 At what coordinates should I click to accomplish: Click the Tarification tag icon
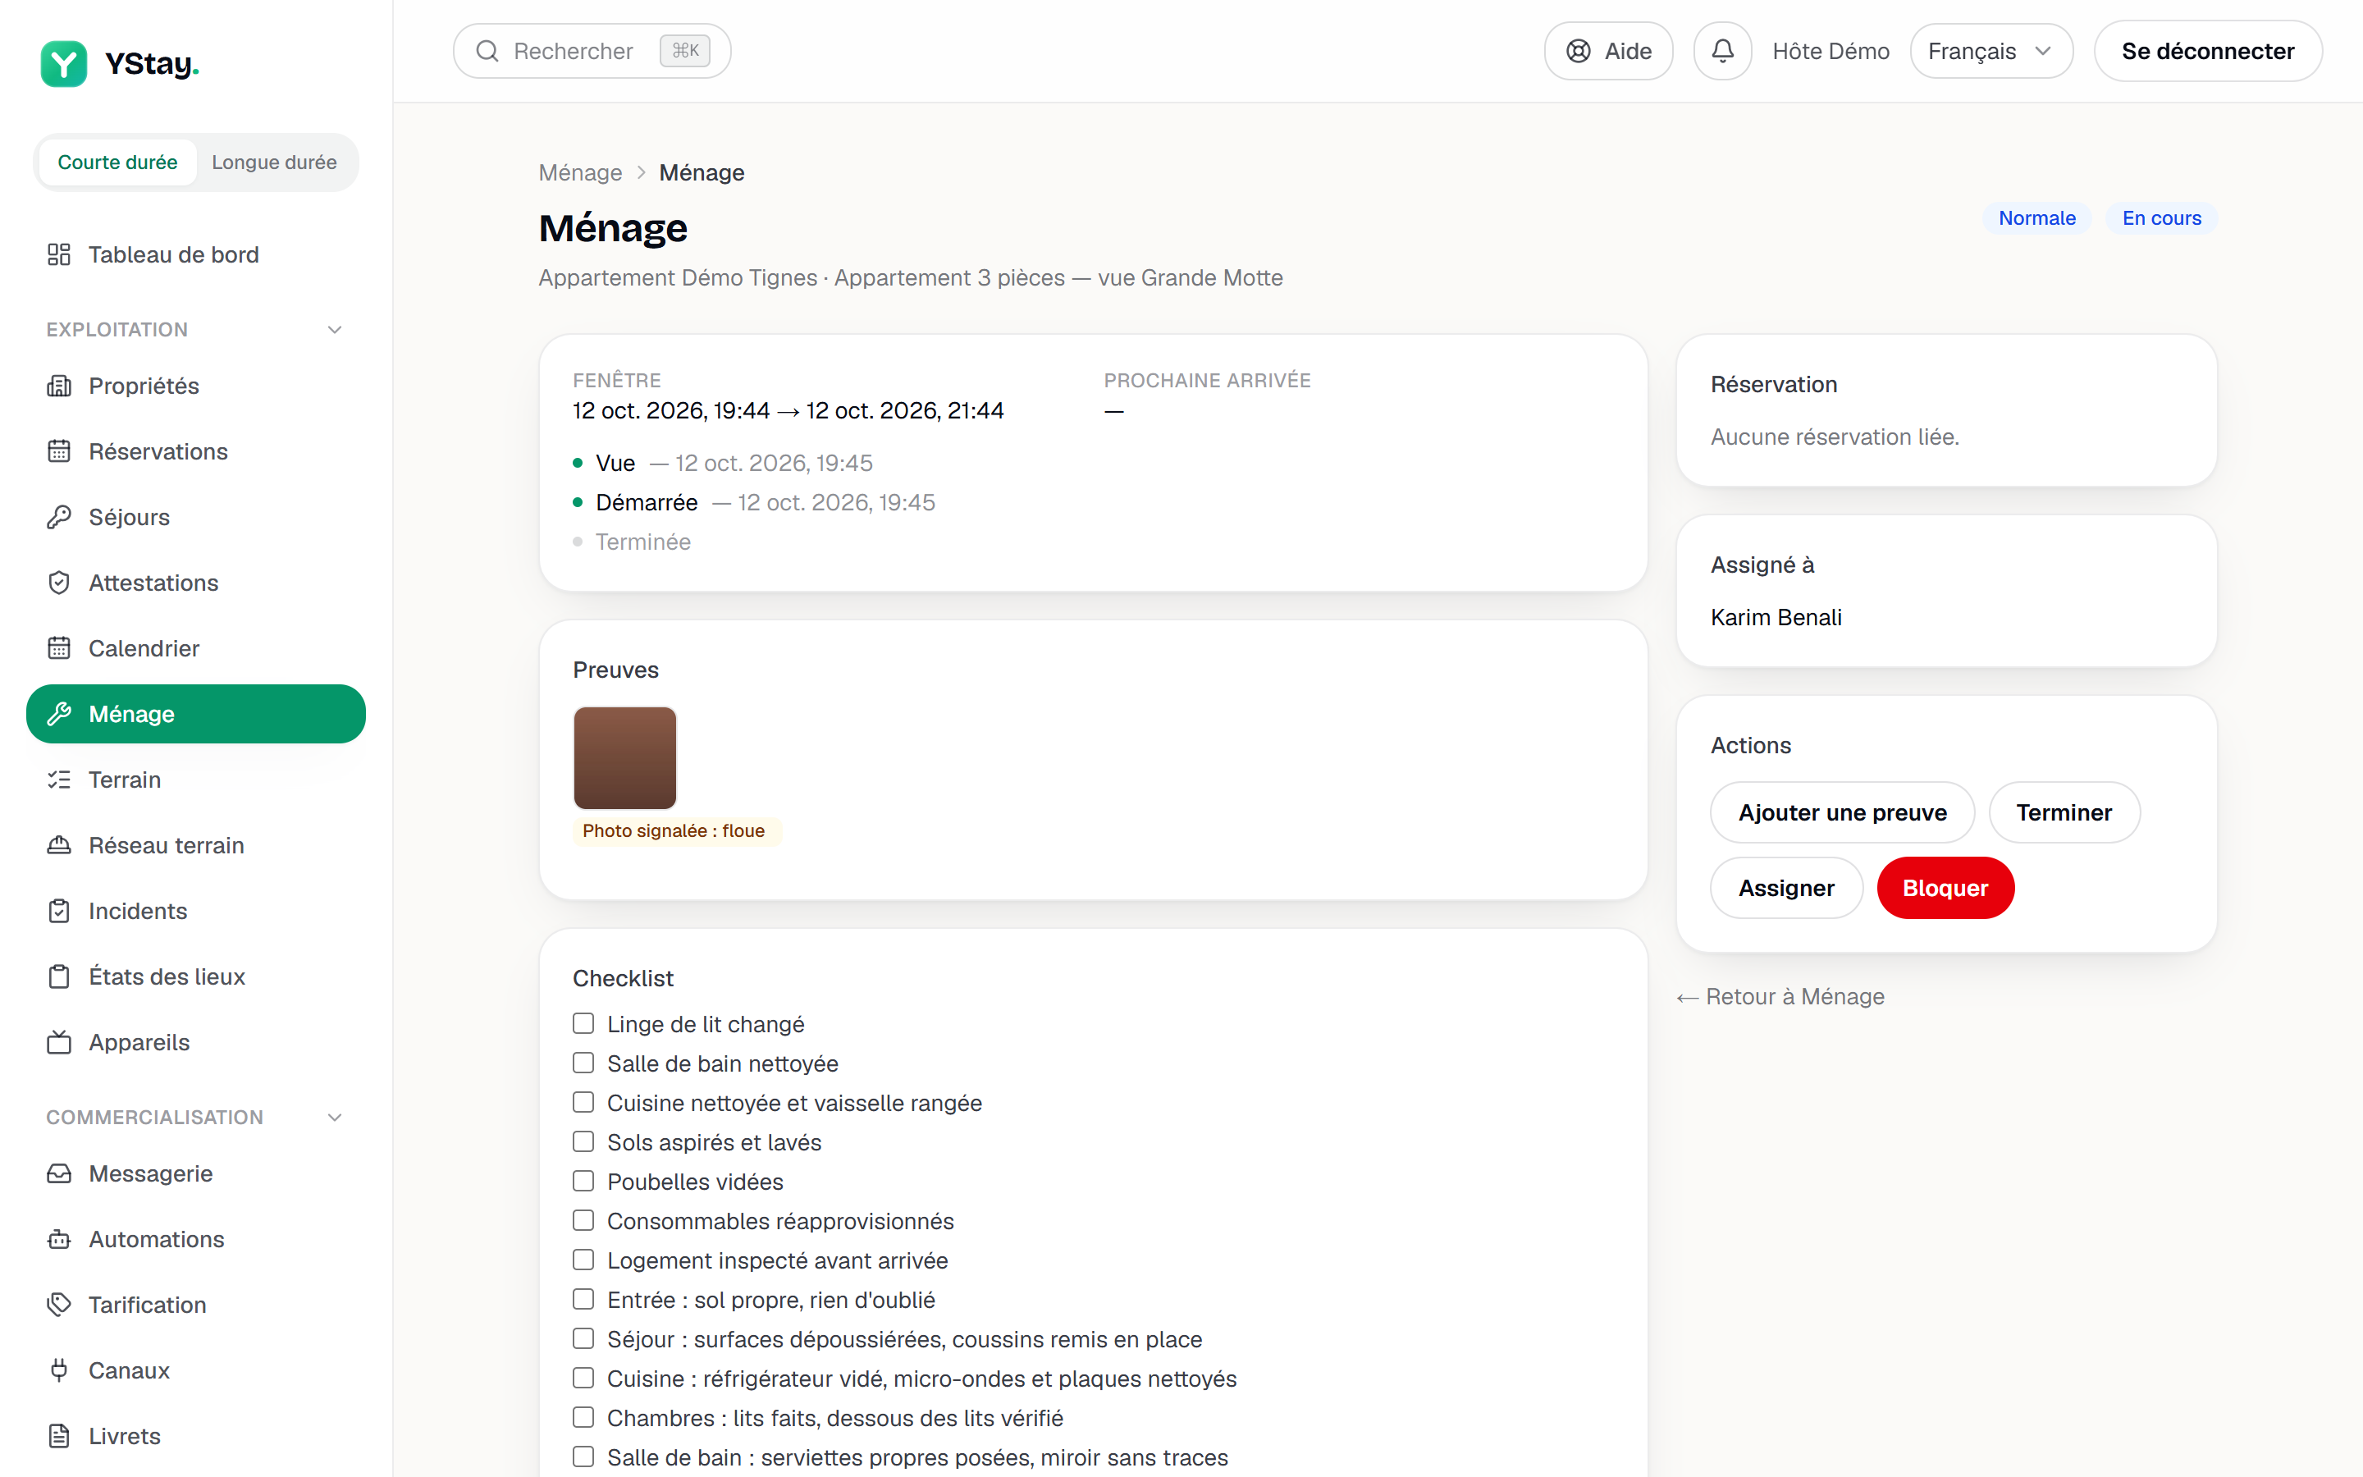pos(58,1305)
